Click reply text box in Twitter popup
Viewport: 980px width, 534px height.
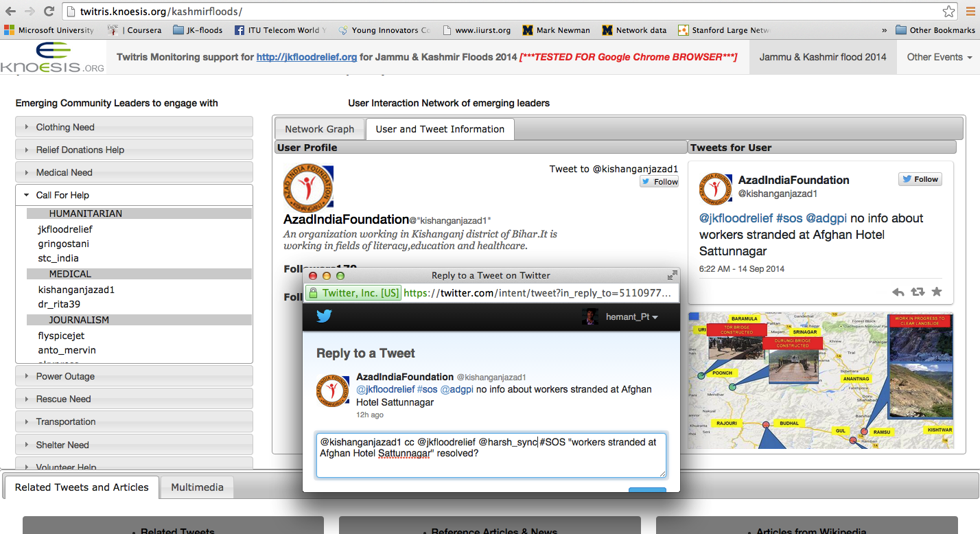pos(491,454)
